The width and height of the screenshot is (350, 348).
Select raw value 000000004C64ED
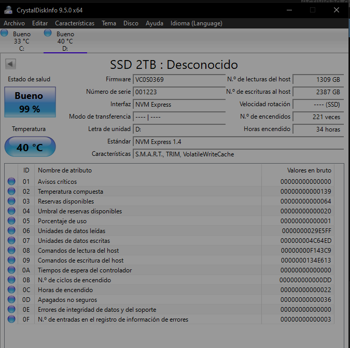(306, 241)
